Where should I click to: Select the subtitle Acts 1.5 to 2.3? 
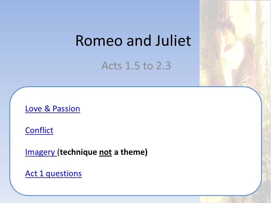point(136,66)
